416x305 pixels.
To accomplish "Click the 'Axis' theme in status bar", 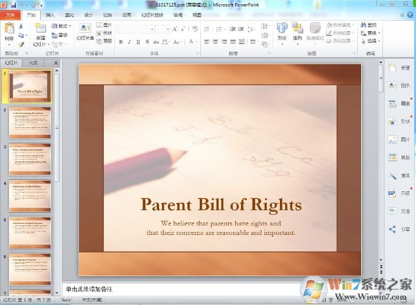I will 66,300.
